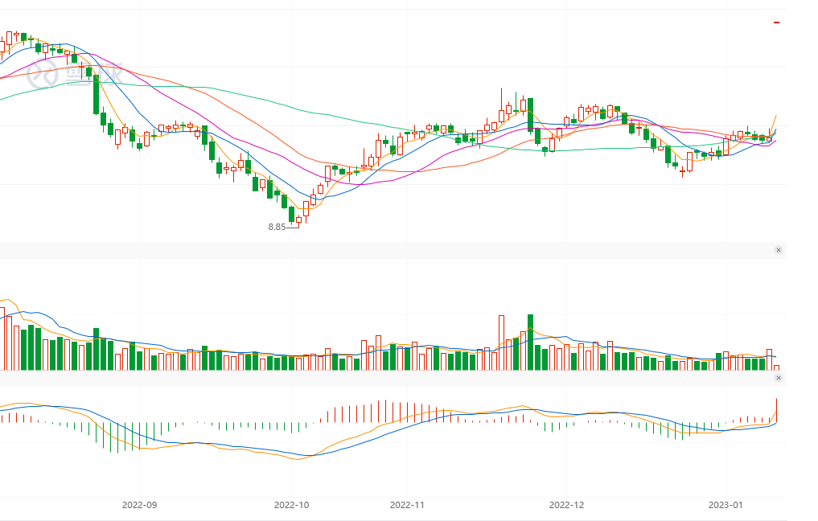Close the volume indicator panel
The image size is (818, 521).
[x=779, y=250]
